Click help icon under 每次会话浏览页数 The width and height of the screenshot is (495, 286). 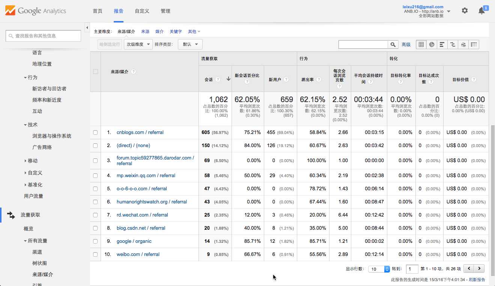[x=339, y=86]
